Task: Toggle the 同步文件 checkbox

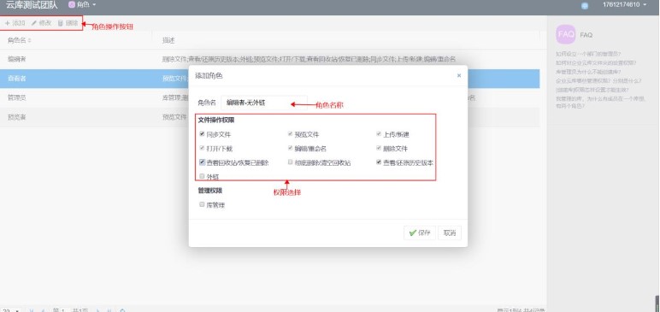Action: point(203,134)
